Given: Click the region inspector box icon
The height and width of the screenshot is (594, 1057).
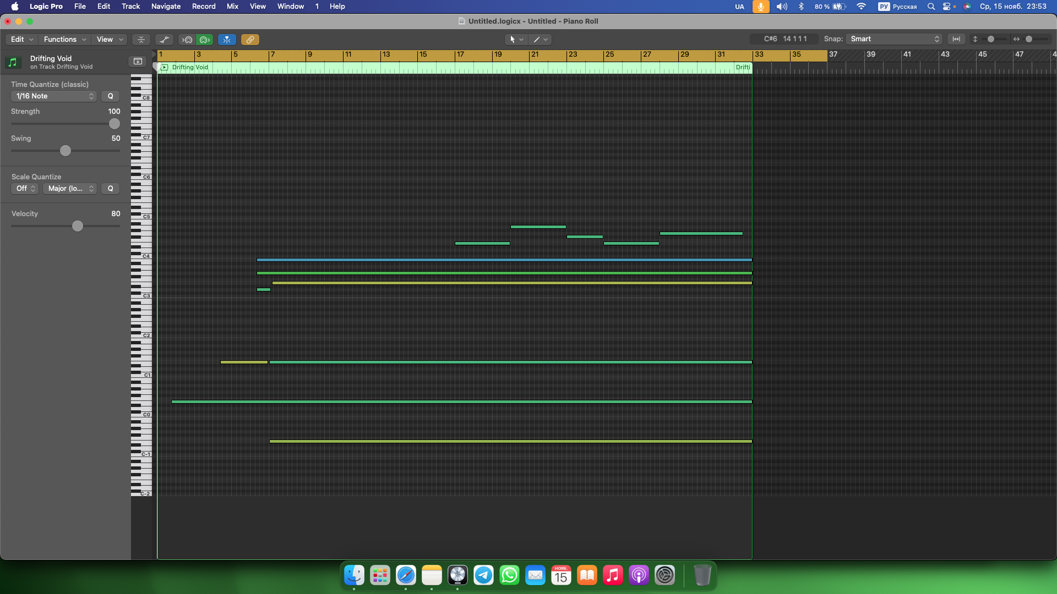Looking at the screenshot, I should tap(138, 61).
